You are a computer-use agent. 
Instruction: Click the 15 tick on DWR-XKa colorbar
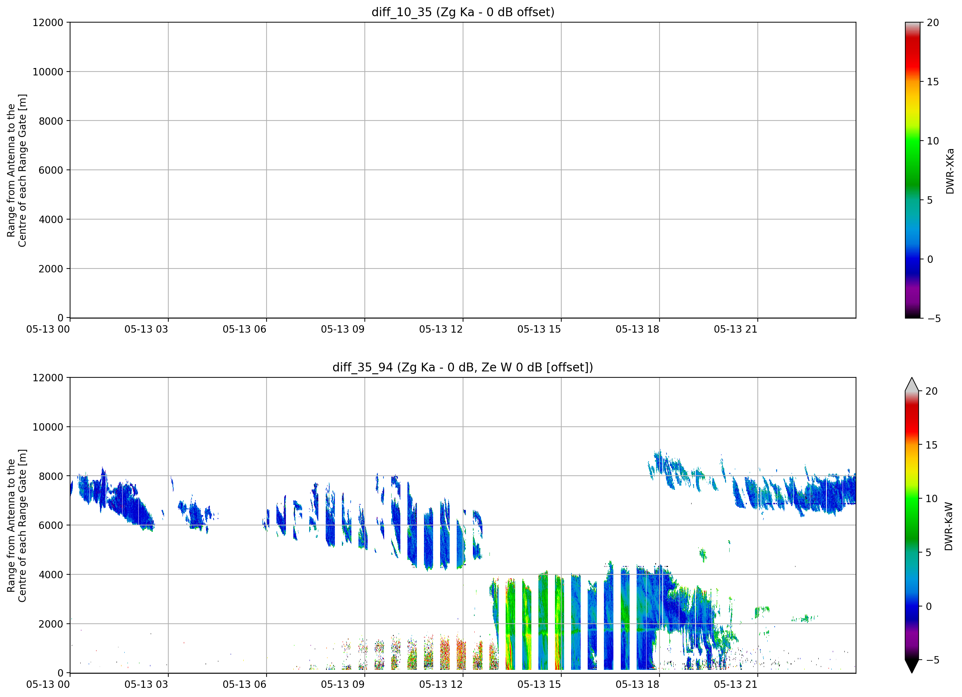(x=933, y=82)
